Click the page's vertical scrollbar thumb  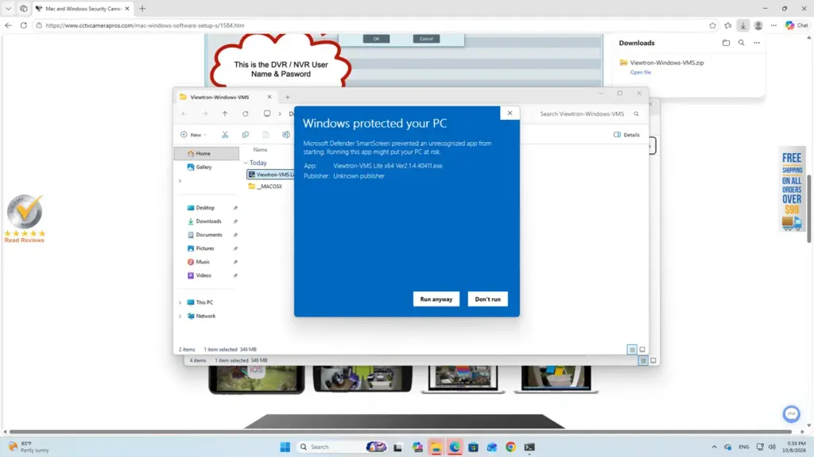point(808,209)
